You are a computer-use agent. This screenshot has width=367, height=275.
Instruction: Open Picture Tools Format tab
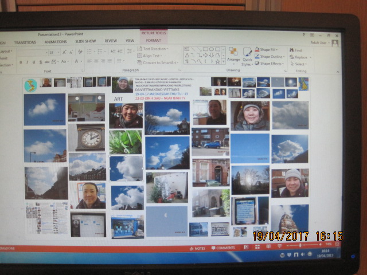154,40
